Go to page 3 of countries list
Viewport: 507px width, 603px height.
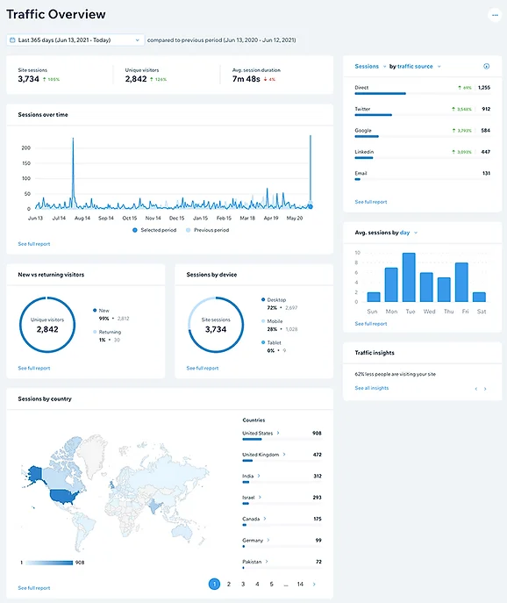tap(243, 585)
